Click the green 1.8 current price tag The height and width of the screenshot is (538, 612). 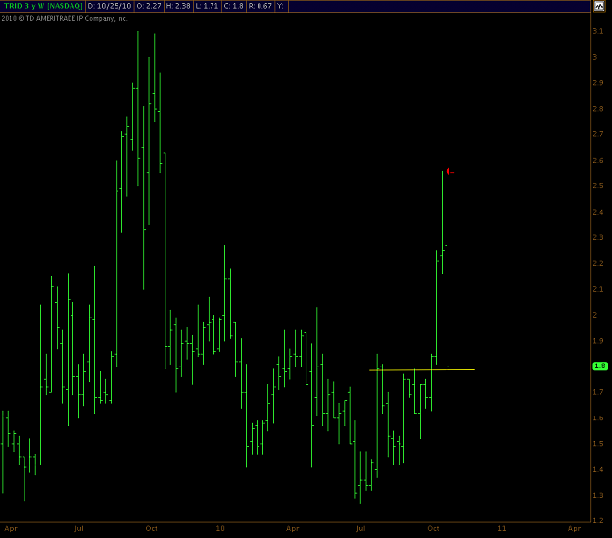pyautogui.click(x=600, y=367)
